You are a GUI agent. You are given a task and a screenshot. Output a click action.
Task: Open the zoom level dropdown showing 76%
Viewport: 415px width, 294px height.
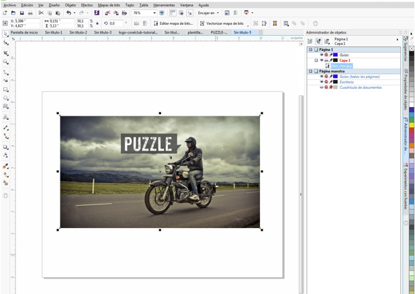(154, 13)
